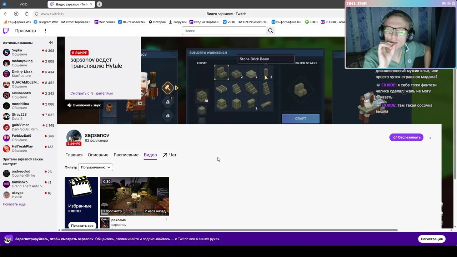Image resolution: width=457 pixels, height=257 pixels.
Task: Open the Фильтр По умолчанию dropdown
Action: click(x=96, y=167)
